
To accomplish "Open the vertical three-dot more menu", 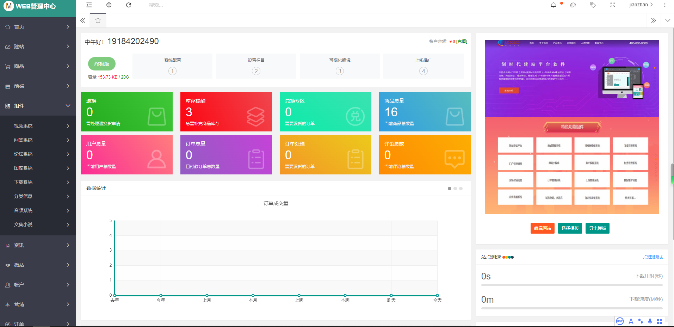I will [x=665, y=5].
